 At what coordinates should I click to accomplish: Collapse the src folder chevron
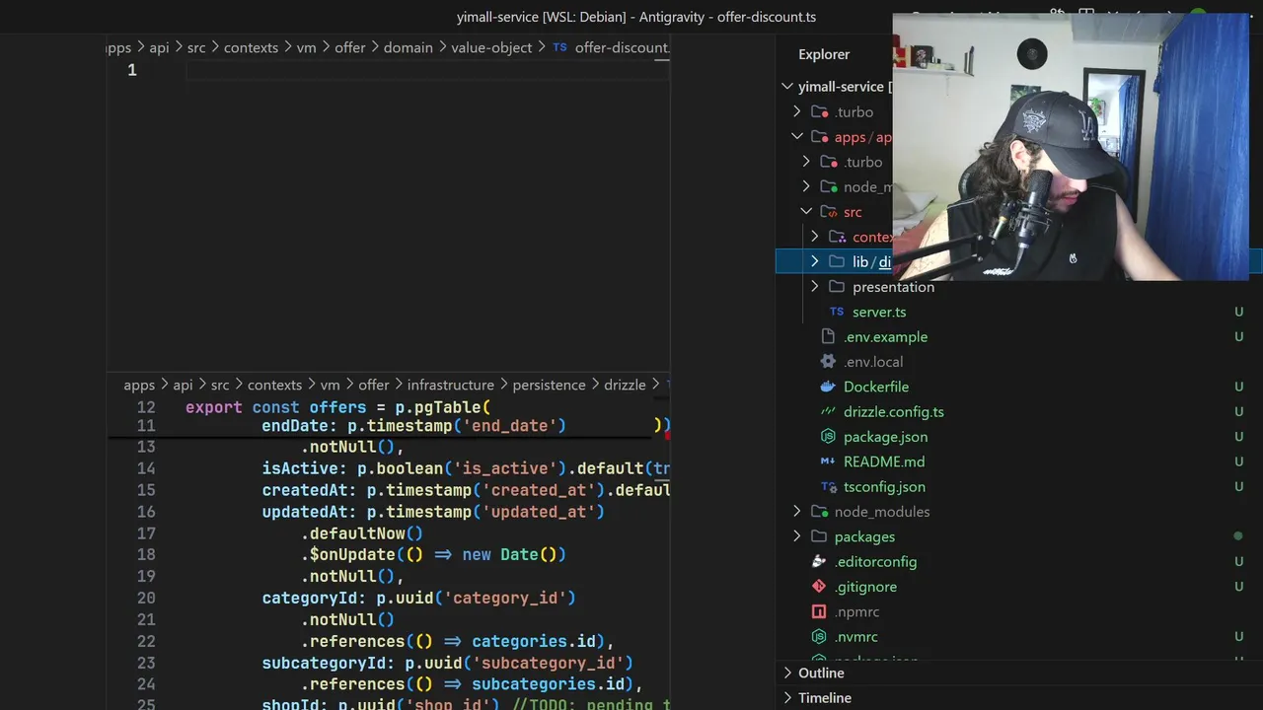(x=806, y=212)
